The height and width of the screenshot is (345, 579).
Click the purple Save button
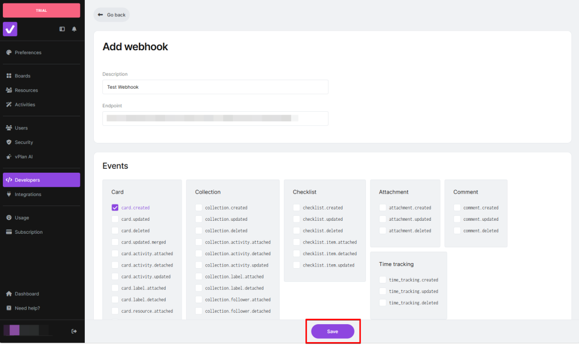332,331
